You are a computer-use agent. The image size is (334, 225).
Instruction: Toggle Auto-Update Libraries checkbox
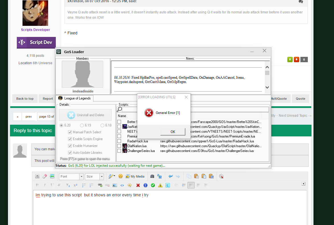(x=70, y=153)
